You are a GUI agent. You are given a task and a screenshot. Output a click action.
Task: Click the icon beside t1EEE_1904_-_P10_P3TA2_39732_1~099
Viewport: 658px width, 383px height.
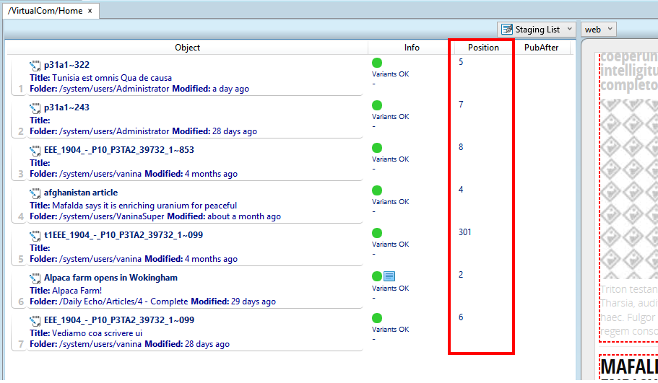(x=35, y=236)
